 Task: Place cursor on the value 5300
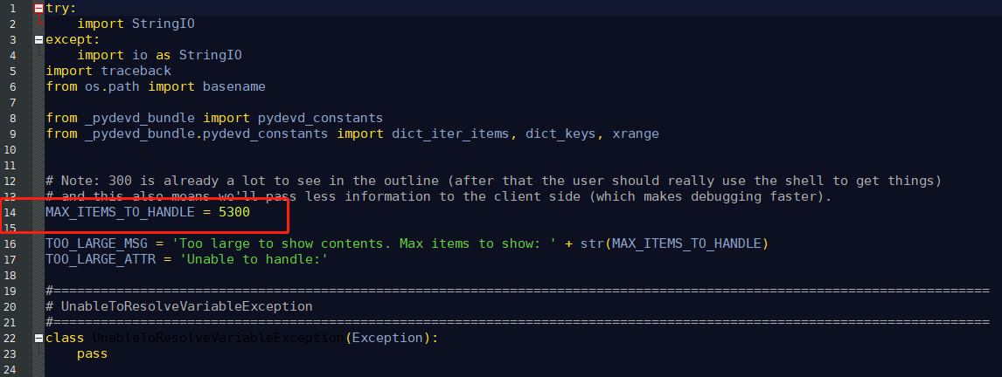click(234, 212)
